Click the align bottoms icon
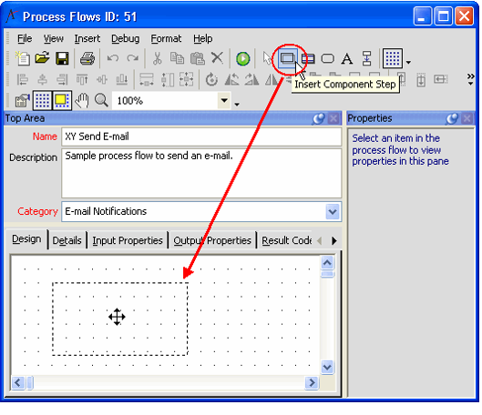Screen dimensions: 482x415 [122, 79]
